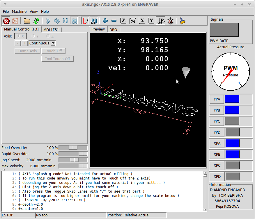This screenshot has width=255, height=219.
Task: Toggle machine power button
Action: (x=15, y=21)
